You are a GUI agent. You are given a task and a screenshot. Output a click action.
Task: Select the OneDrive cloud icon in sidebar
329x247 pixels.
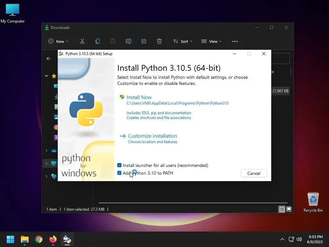click(54, 151)
